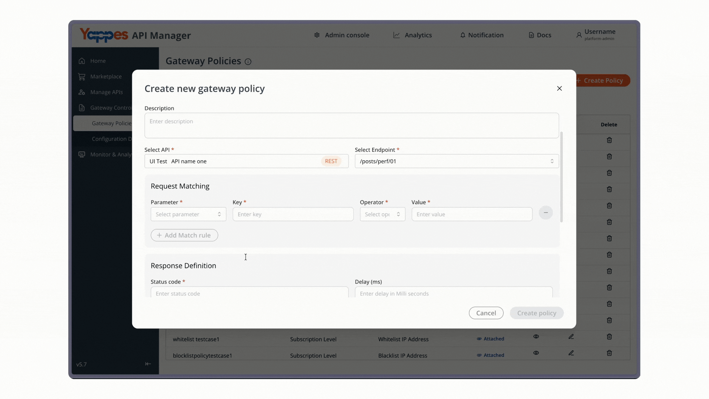Click the Manage APIs people icon
Viewport: 709px width, 399px height.
click(x=82, y=92)
